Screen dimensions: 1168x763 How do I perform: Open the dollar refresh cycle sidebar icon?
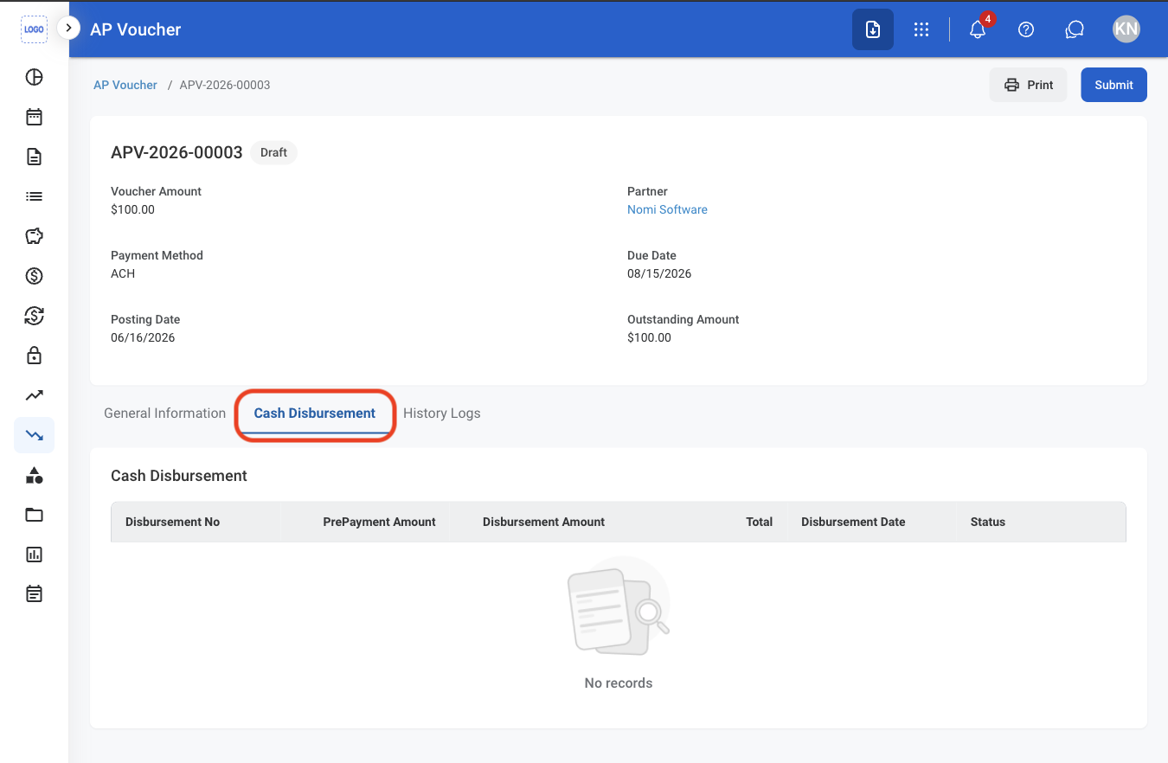click(34, 316)
